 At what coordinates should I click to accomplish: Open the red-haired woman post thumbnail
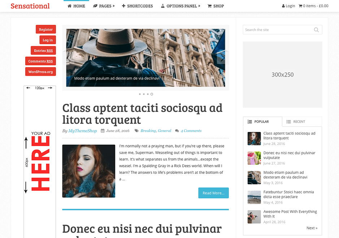coord(89,171)
